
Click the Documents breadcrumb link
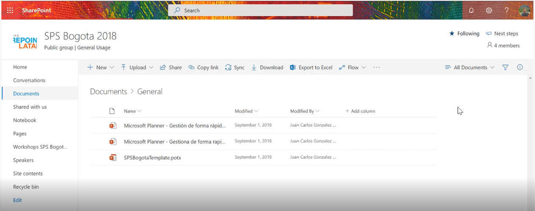coord(108,92)
